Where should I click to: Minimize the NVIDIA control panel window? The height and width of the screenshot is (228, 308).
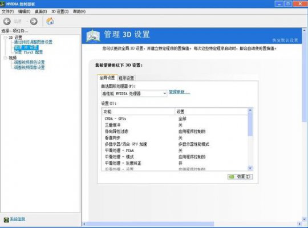pos(279,4)
